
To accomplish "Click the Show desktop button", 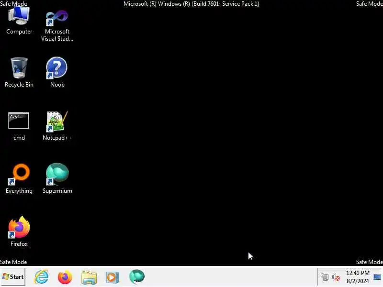I will (x=377, y=277).
